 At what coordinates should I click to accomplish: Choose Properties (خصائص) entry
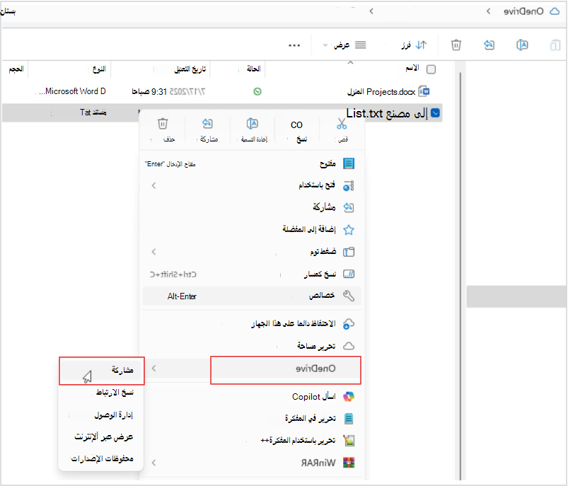252,296
